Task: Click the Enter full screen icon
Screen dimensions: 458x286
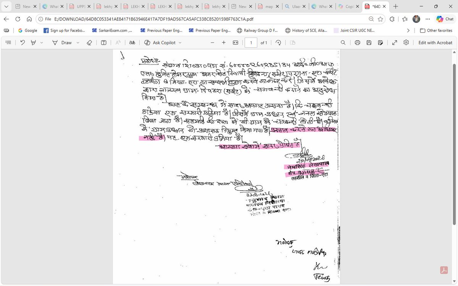Action: [x=395, y=43]
